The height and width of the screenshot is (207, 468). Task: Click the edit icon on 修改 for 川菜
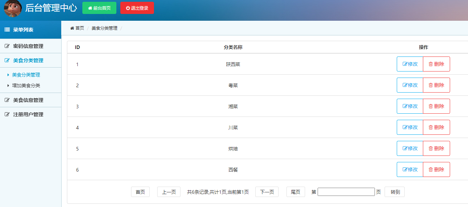(406, 127)
